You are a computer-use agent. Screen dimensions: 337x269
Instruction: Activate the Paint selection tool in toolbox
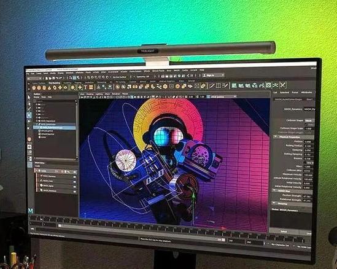(29, 109)
